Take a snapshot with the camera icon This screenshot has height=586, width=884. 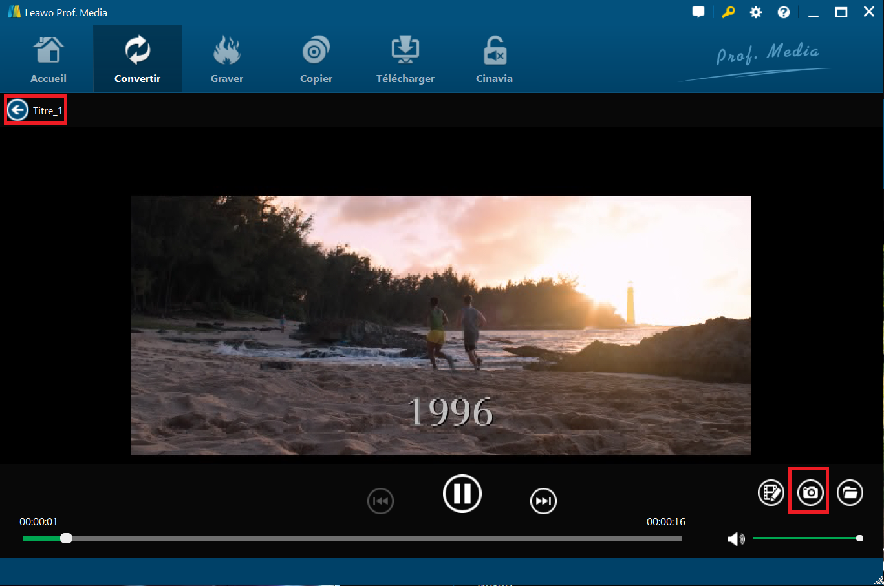point(810,493)
